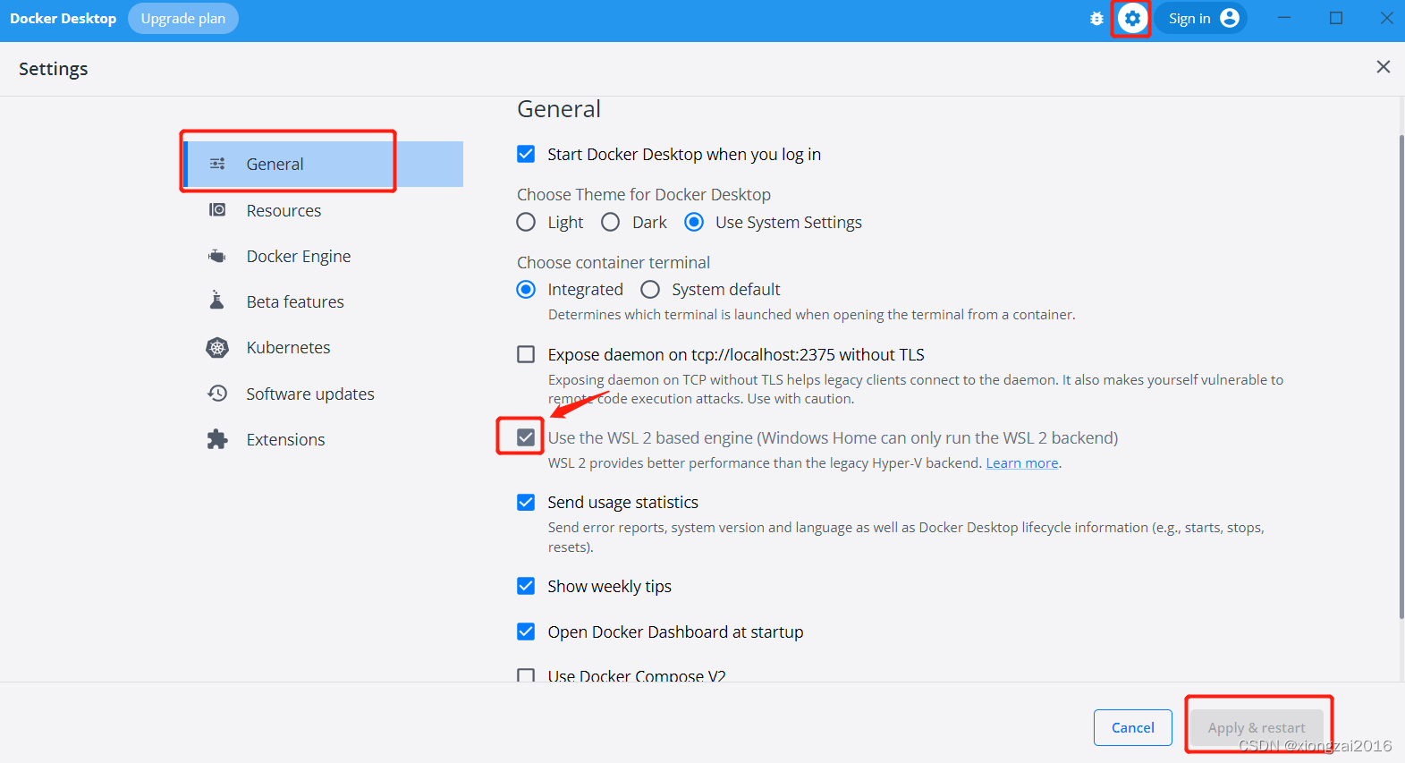Close the Settings panel with the X
1405x763 pixels.
coord(1384,67)
